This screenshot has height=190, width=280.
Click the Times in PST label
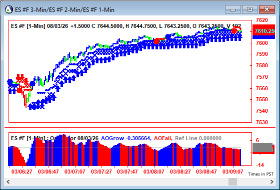pos(260,174)
